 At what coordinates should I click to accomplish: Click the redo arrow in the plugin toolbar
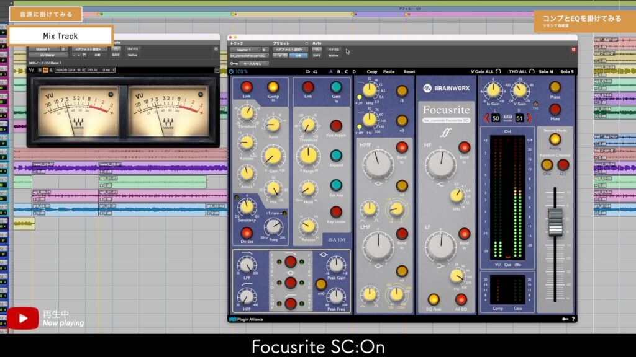point(315,72)
